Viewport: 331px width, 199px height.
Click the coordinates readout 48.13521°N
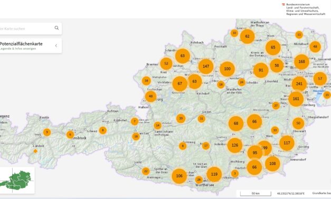291,194
